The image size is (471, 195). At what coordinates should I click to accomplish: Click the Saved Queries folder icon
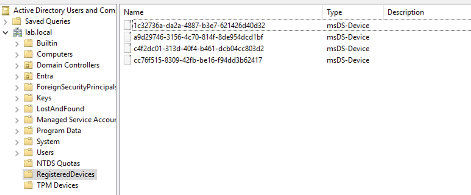click(17, 21)
